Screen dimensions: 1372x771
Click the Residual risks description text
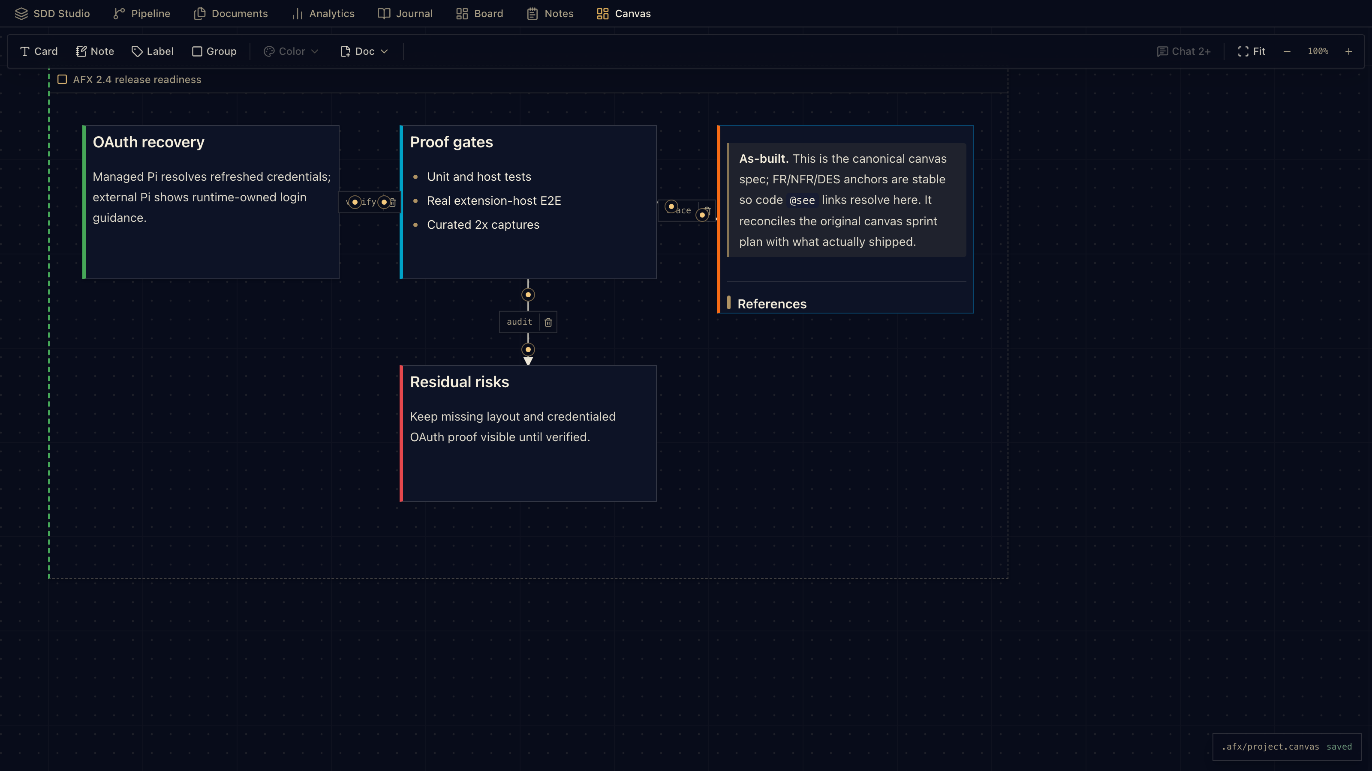click(x=512, y=427)
